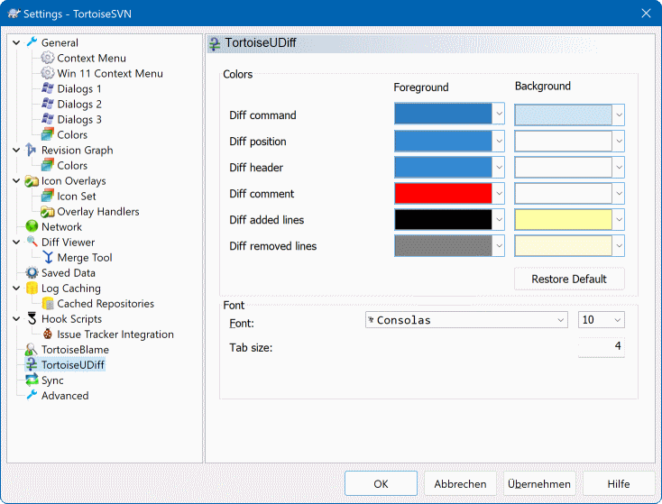This screenshot has height=504, width=662.
Task: Open the Network settings page
Action: pos(61,226)
